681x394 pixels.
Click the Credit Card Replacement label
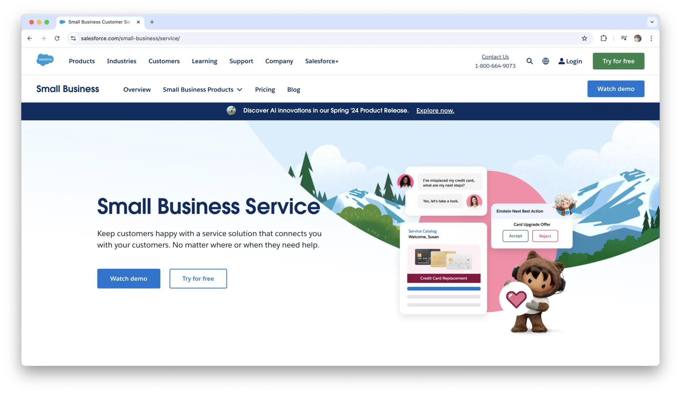click(x=444, y=278)
